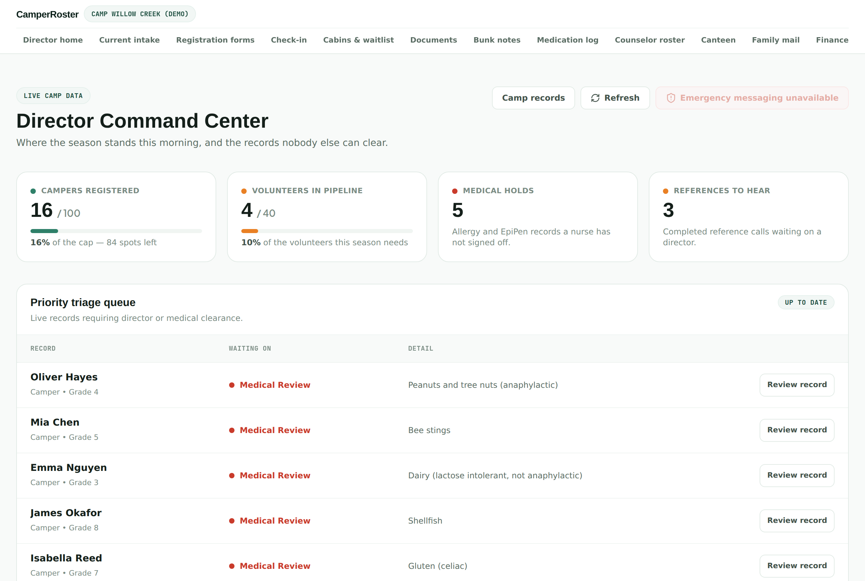
Task: Switch to the Finance tab
Action: (832, 40)
